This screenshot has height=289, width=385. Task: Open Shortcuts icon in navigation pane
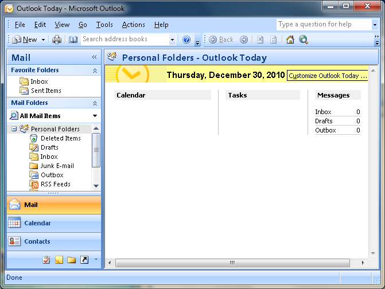[84, 260]
